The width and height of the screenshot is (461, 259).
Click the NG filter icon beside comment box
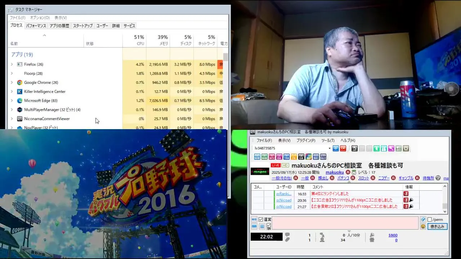(254, 219)
